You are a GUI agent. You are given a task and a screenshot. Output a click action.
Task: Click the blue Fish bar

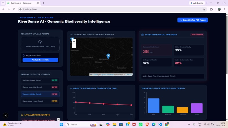[154, 106]
